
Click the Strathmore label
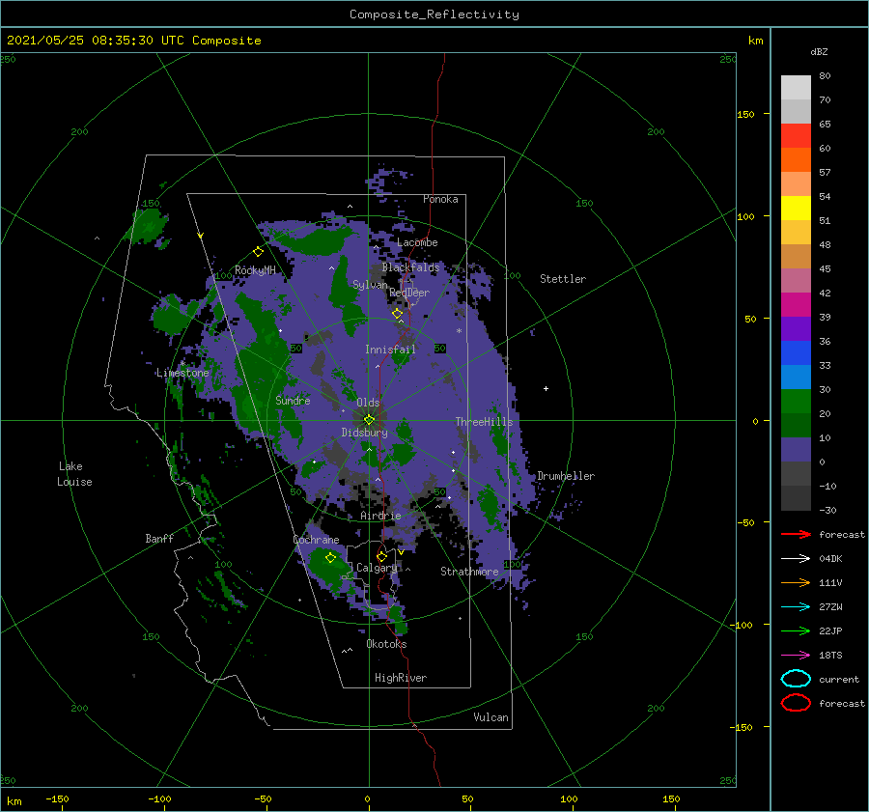pos(469,572)
